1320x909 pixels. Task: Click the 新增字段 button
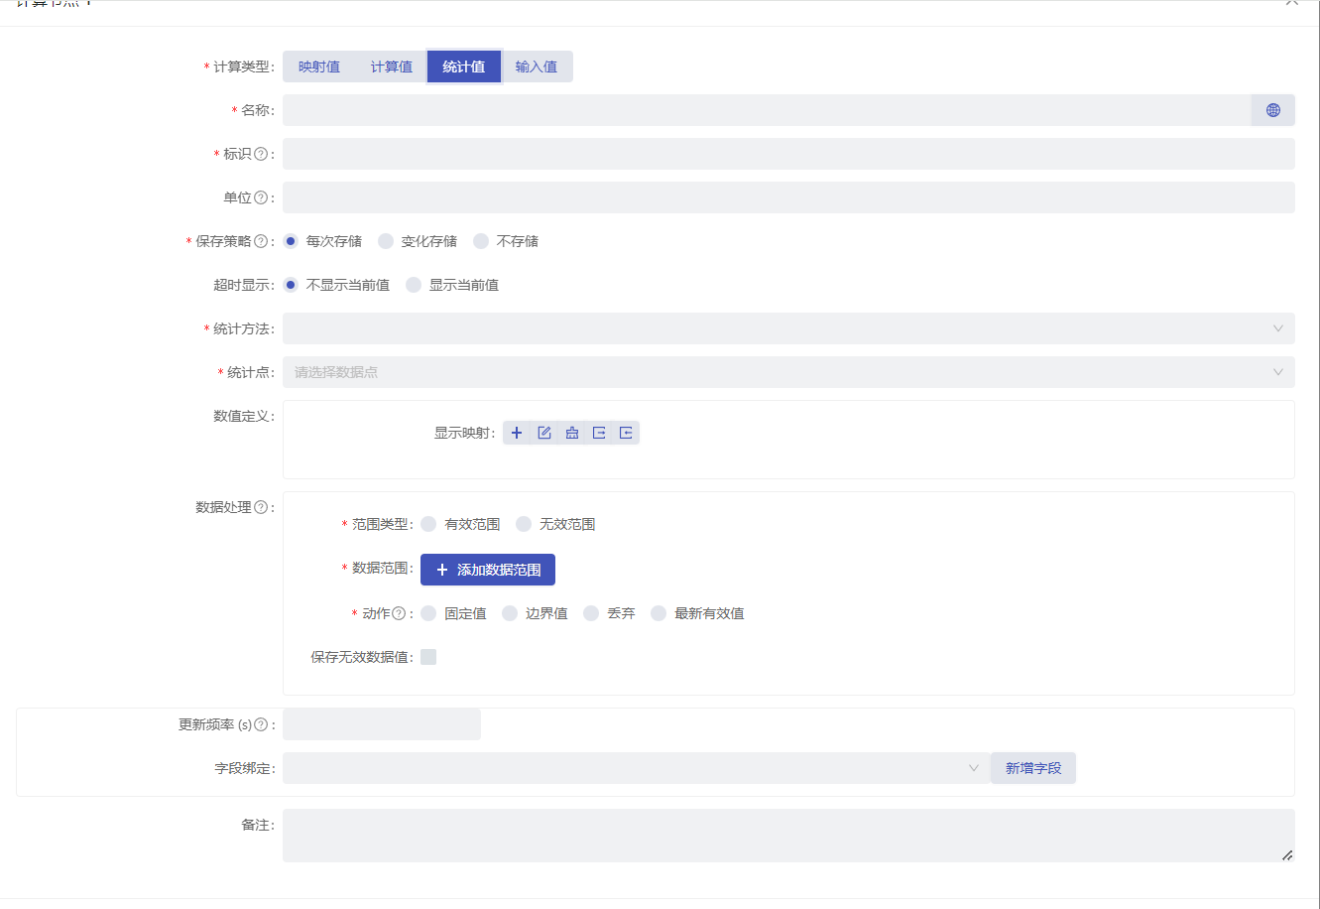1033,768
